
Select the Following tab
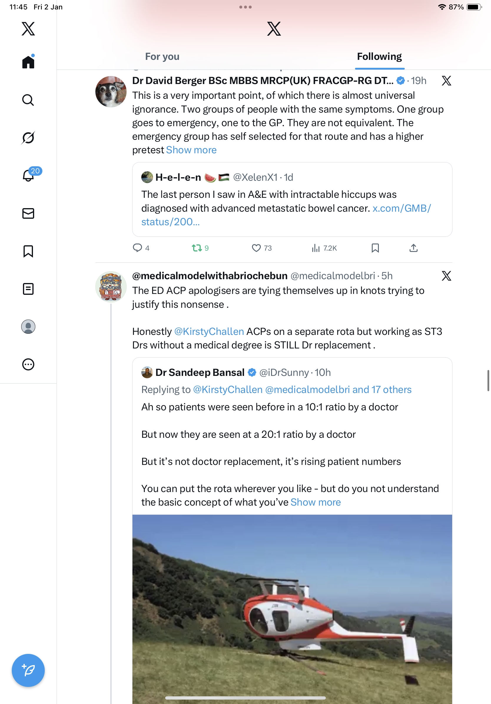coord(379,56)
